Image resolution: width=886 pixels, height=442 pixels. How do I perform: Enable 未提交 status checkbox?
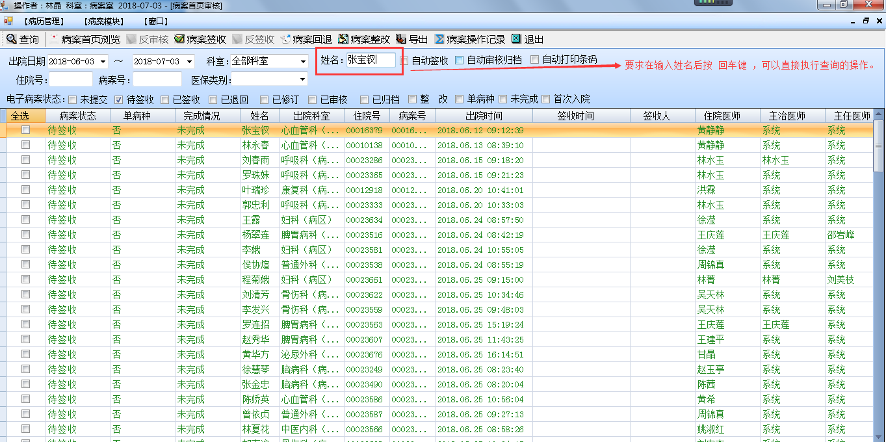[x=72, y=99]
